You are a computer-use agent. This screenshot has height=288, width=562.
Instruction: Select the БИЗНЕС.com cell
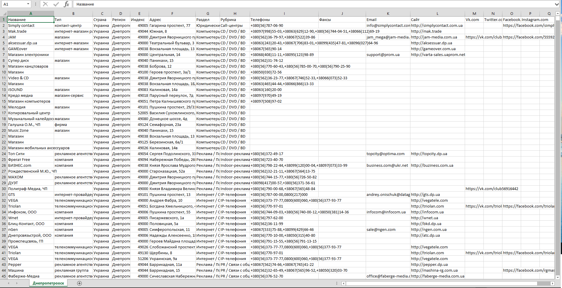[31, 165]
